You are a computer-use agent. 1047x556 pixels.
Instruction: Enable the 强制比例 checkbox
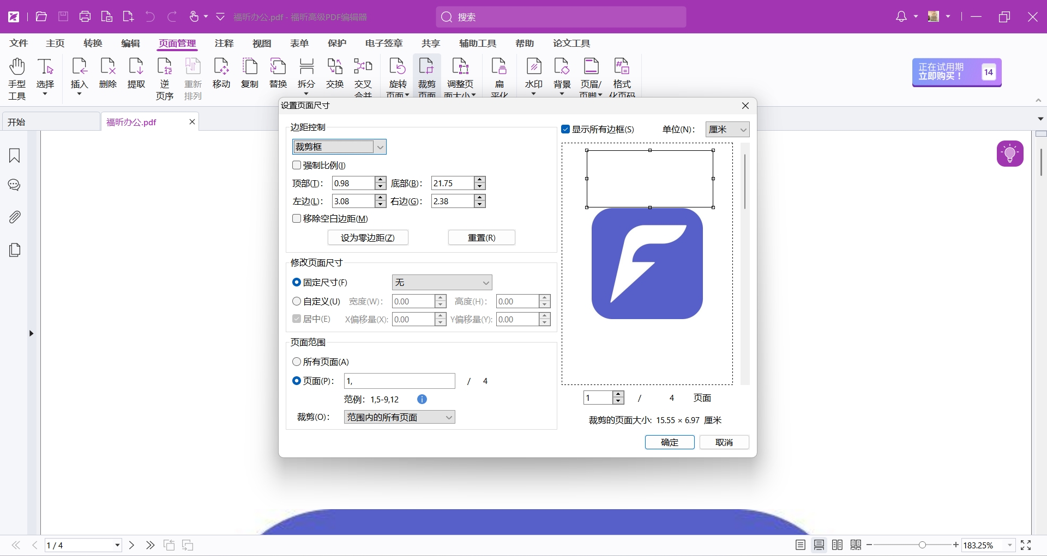(x=297, y=165)
